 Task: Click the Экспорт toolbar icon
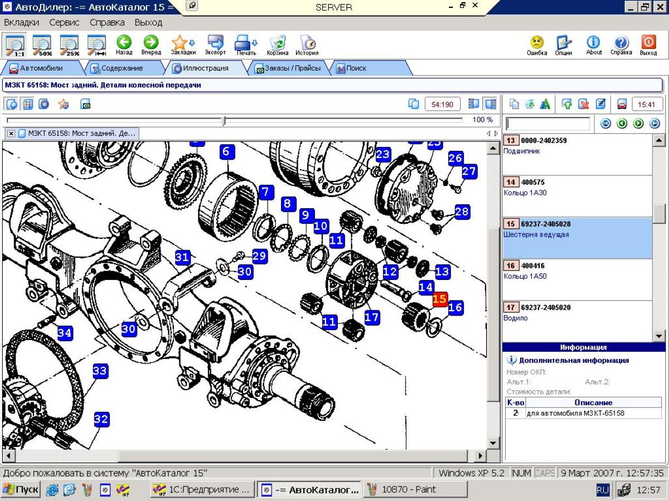[x=215, y=45]
